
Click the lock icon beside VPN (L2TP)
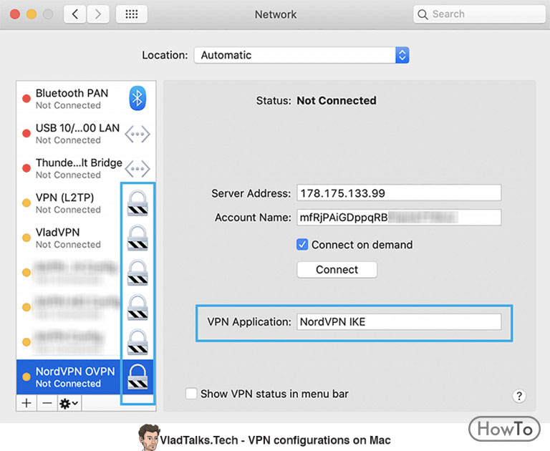pos(137,203)
